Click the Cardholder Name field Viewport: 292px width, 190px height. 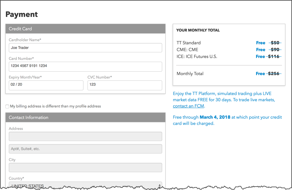click(85, 48)
